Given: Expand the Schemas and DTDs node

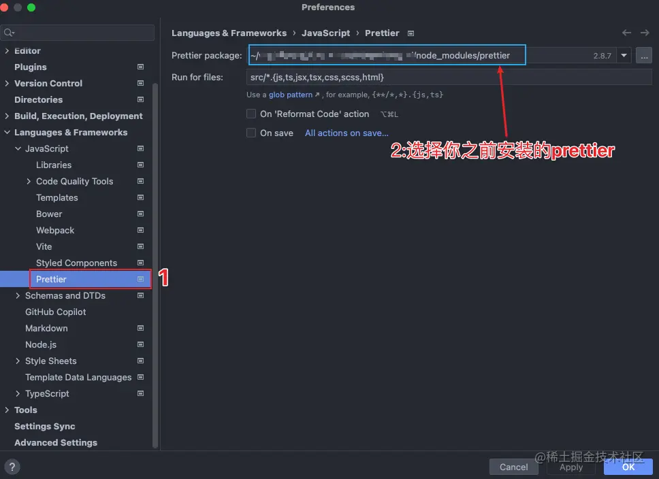Looking at the screenshot, I should [x=18, y=295].
